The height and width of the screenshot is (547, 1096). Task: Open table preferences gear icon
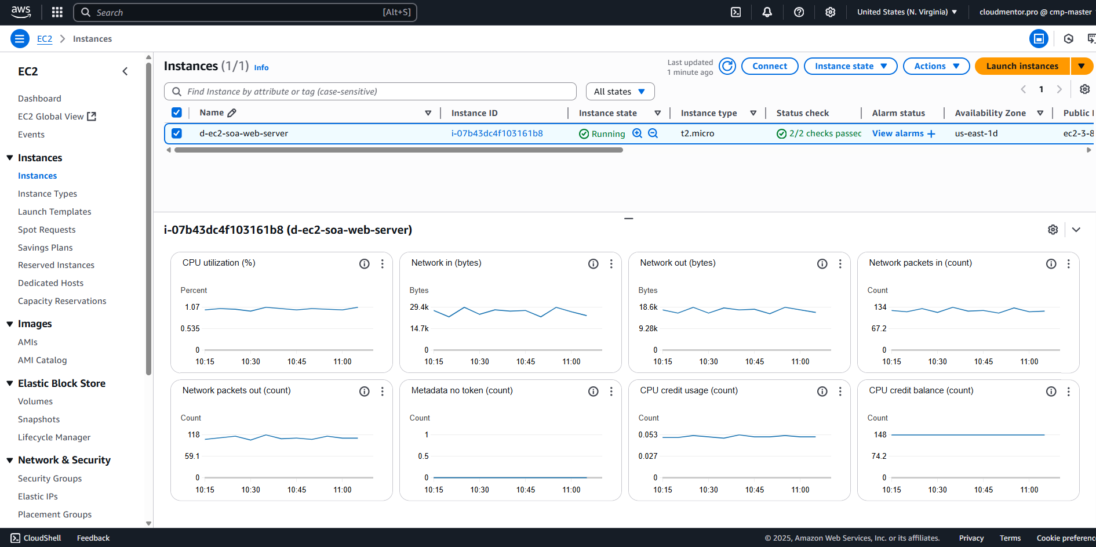pos(1084,89)
